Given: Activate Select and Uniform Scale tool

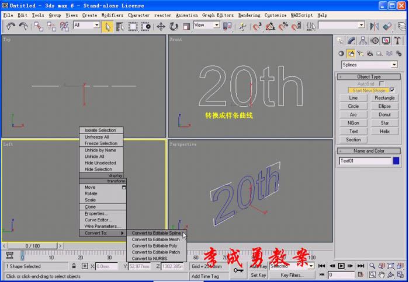Looking at the screenshot, I should pyautogui.click(x=186, y=27).
